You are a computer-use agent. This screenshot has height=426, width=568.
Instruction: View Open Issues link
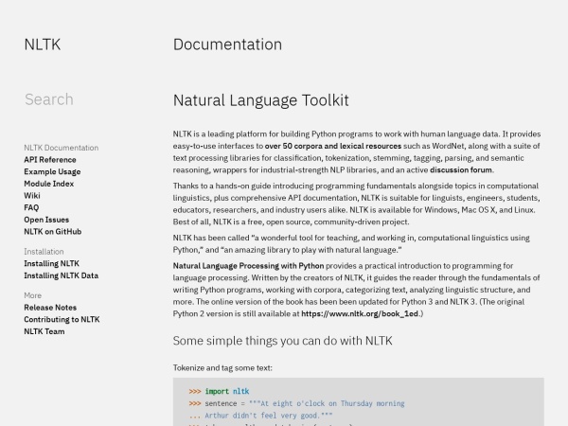point(46,220)
